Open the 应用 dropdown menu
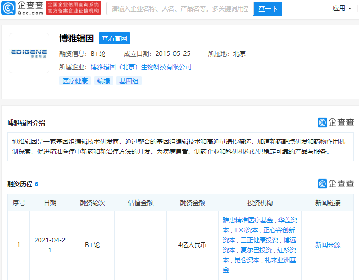Viewport: 359px width, 280px height. 342,8
